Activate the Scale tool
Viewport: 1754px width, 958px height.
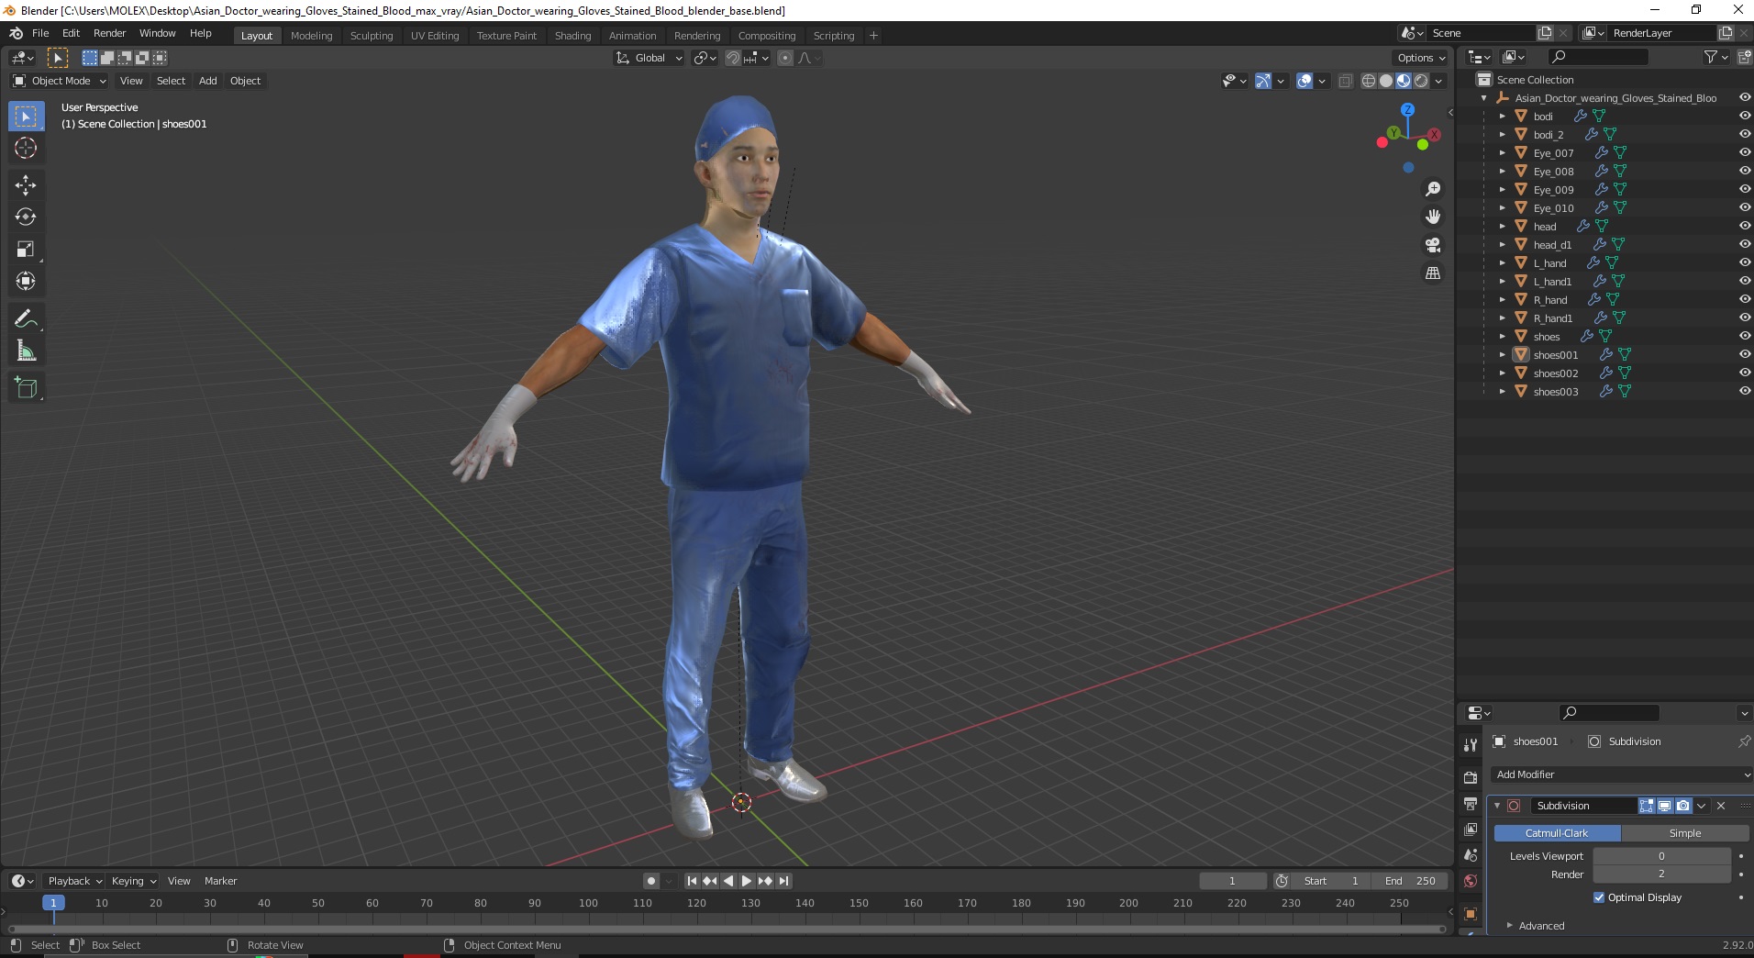click(x=26, y=250)
